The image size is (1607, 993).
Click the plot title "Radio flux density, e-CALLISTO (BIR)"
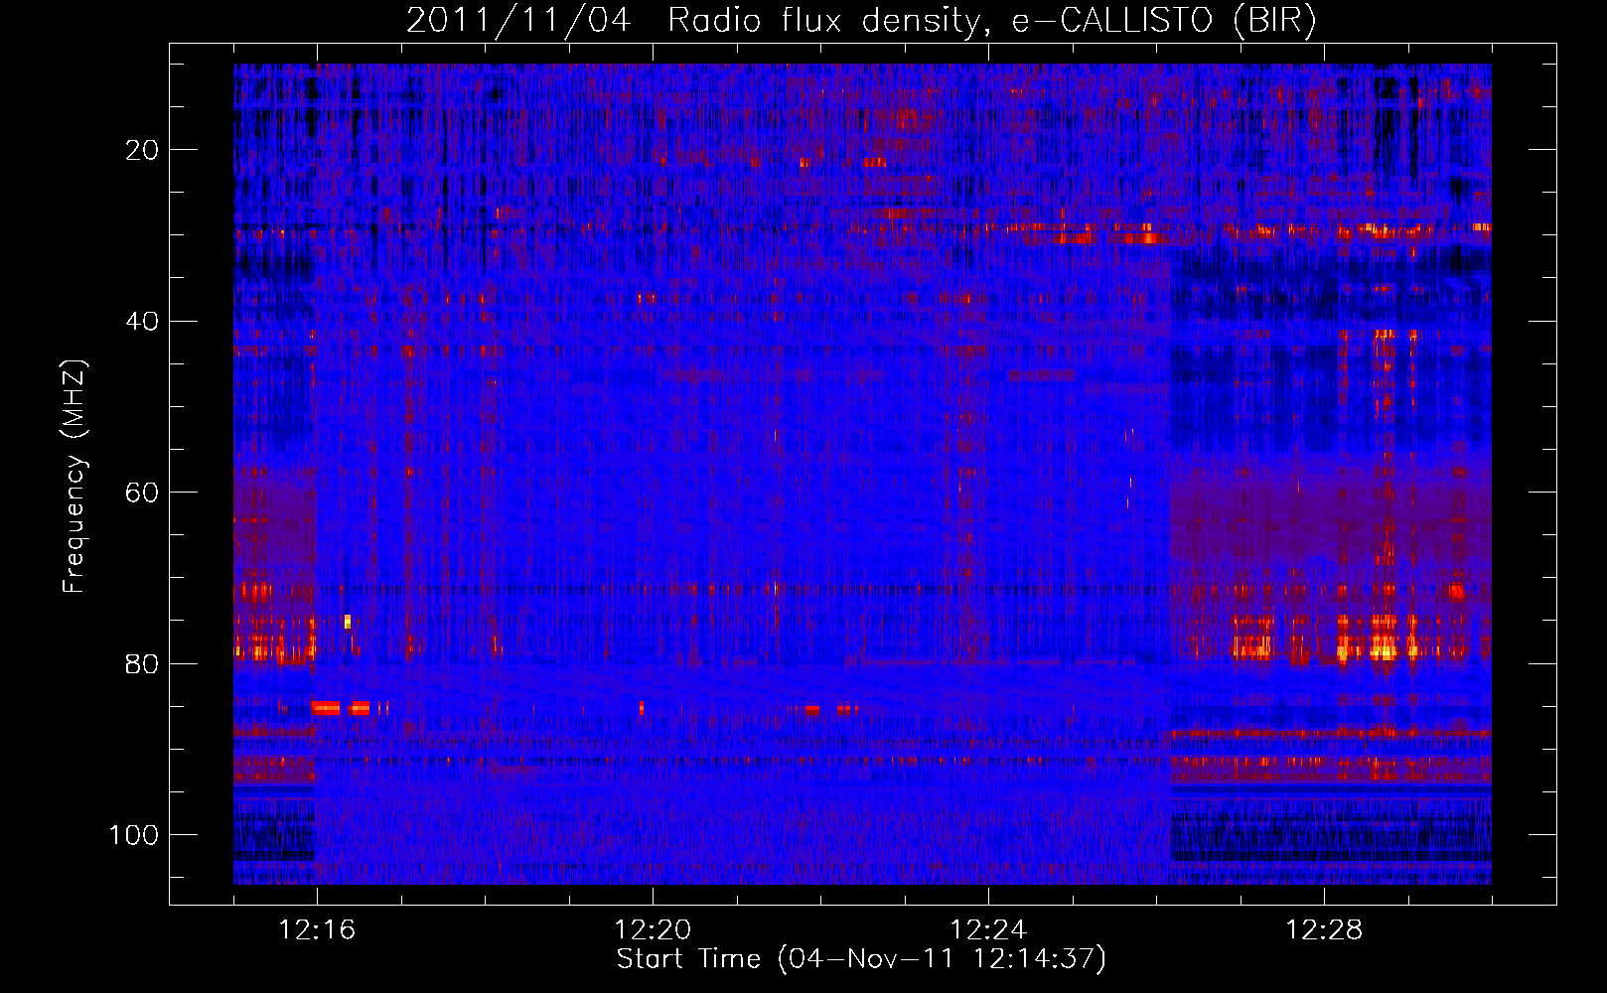(x=992, y=22)
